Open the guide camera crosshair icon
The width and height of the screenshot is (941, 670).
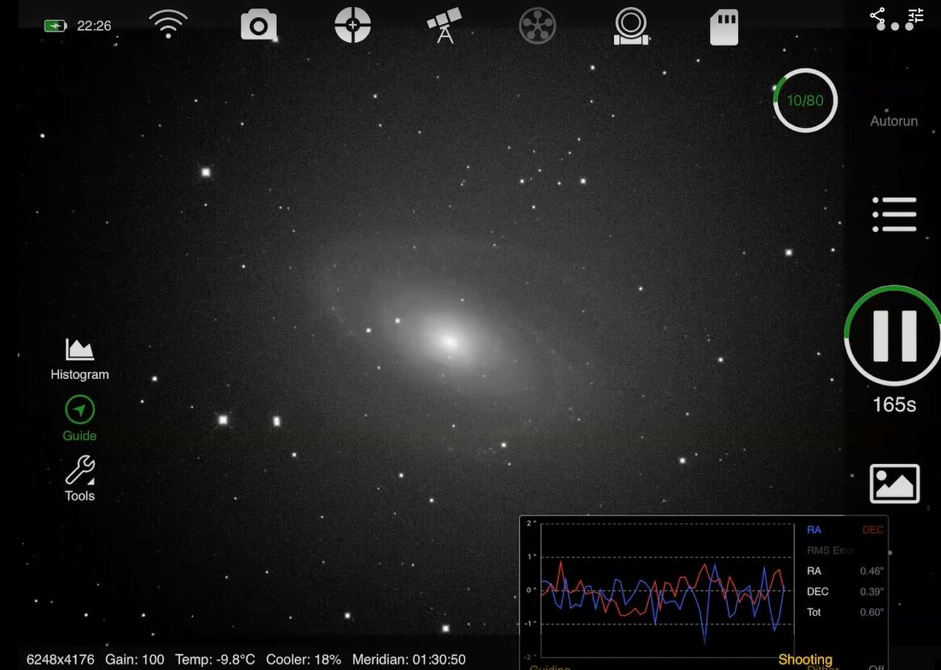coord(352,25)
